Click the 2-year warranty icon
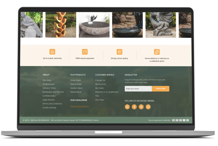Viewport: 218px width, 146px height. [52, 52]
